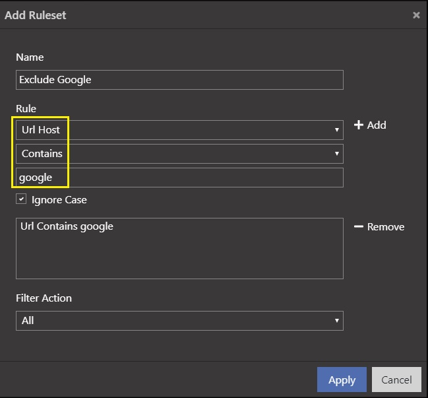Open the Contains condition dropdown
Viewport: 428px width, 398px height.
point(178,154)
